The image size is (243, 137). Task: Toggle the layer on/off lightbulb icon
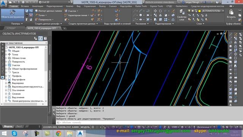(189, 11)
